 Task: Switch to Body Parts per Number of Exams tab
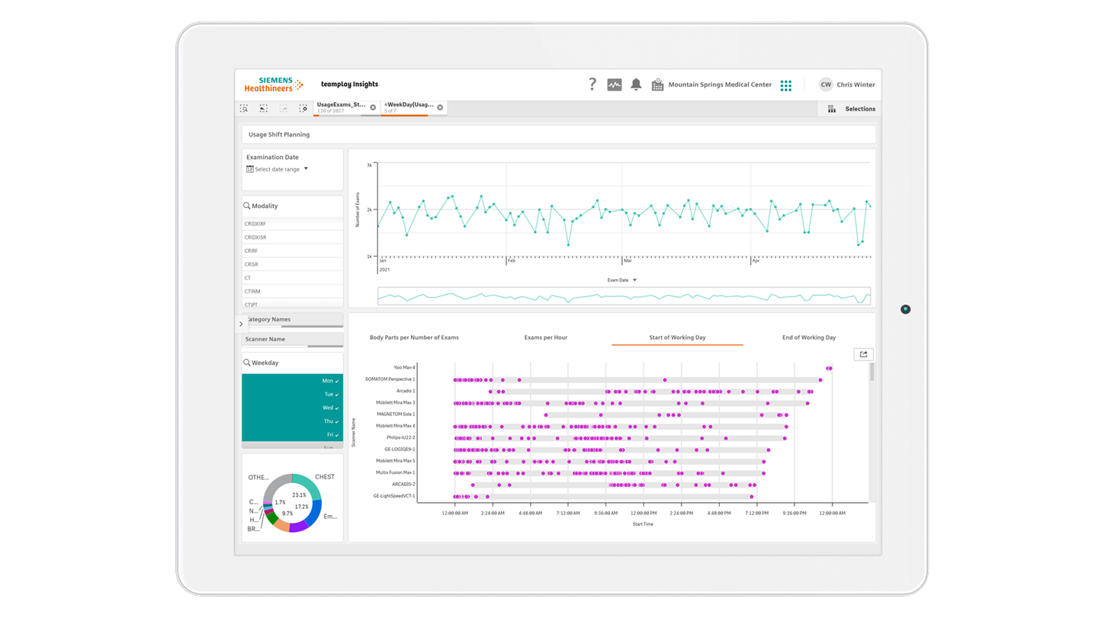point(414,337)
